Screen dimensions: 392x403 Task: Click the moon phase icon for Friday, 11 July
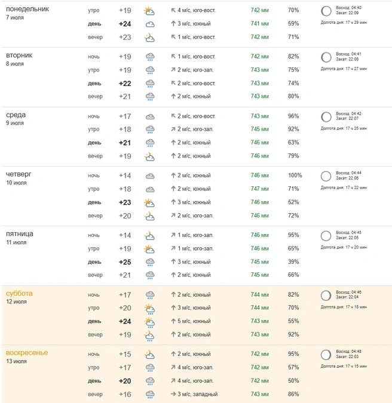[x=326, y=236]
